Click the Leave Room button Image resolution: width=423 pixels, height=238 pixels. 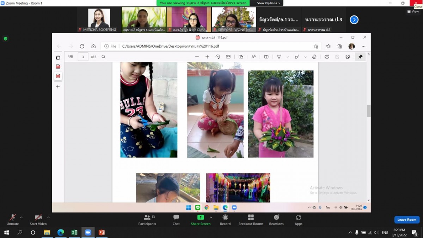coord(407,220)
